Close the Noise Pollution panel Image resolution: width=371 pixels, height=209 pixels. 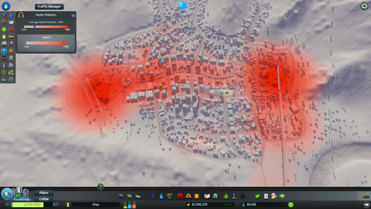click(x=73, y=15)
